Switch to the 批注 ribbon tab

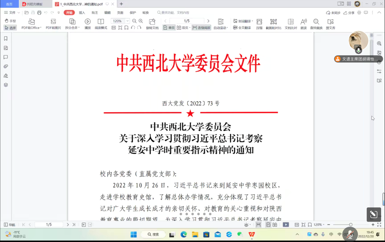pyautogui.click(x=94, y=12)
